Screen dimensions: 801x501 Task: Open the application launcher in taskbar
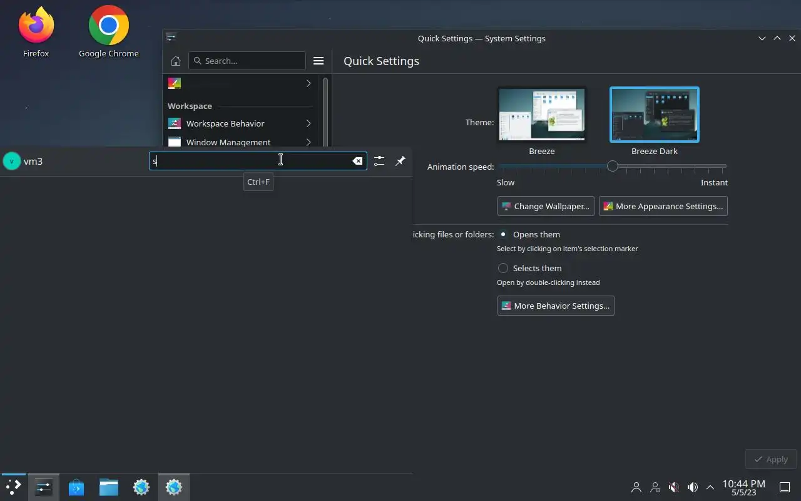coord(13,487)
